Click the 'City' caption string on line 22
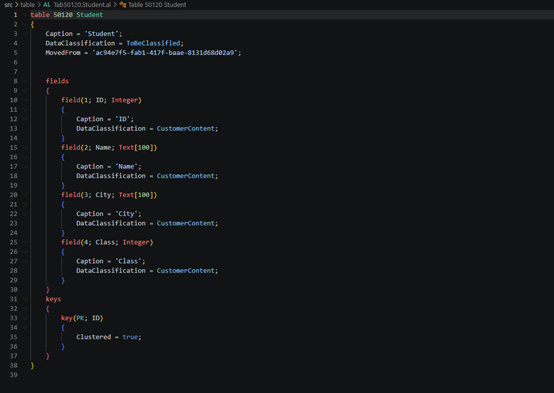 coord(126,213)
